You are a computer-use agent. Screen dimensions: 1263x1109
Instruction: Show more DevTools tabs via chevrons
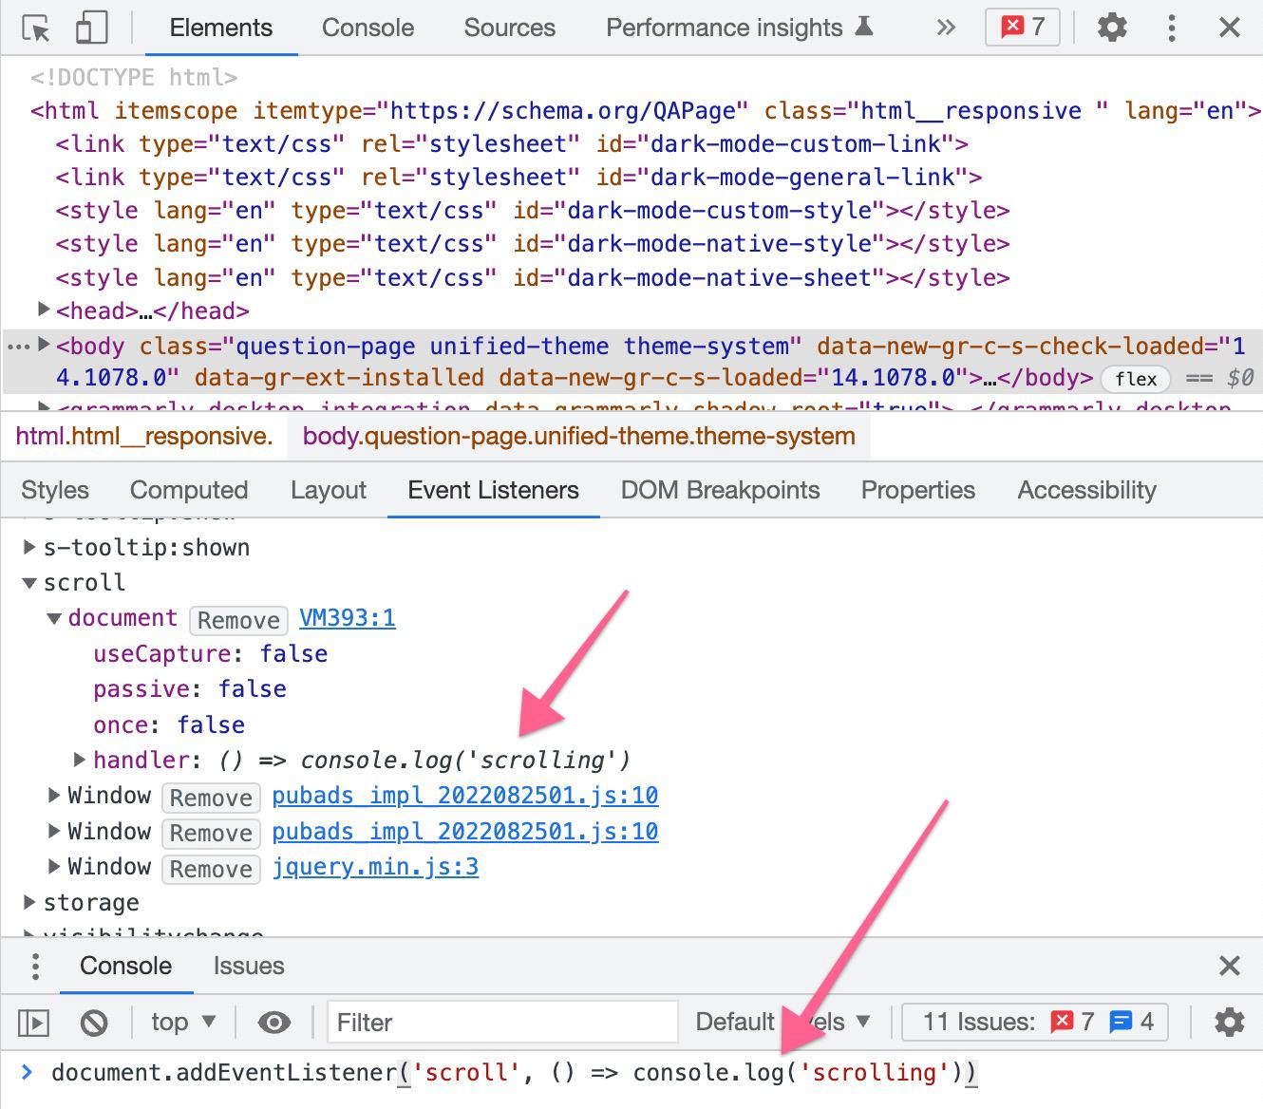coord(945,28)
